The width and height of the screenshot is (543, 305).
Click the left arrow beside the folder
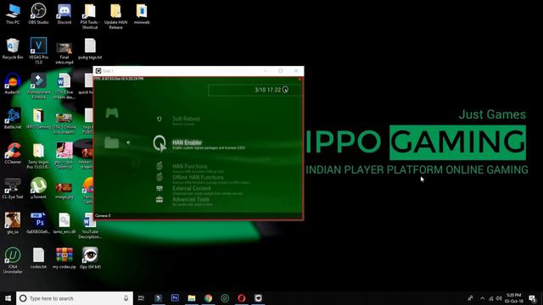[x=128, y=142]
